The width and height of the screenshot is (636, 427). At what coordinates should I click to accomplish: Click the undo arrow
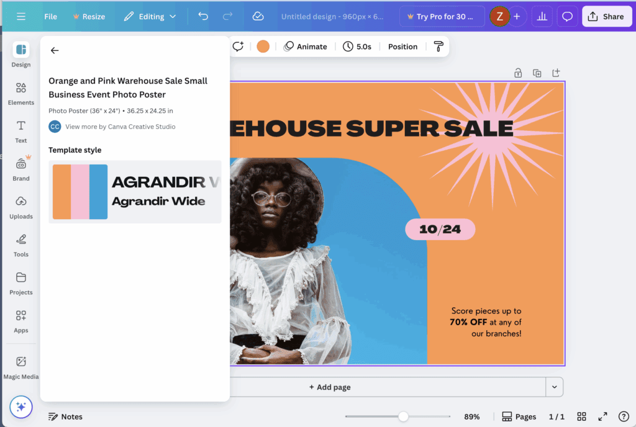203,16
